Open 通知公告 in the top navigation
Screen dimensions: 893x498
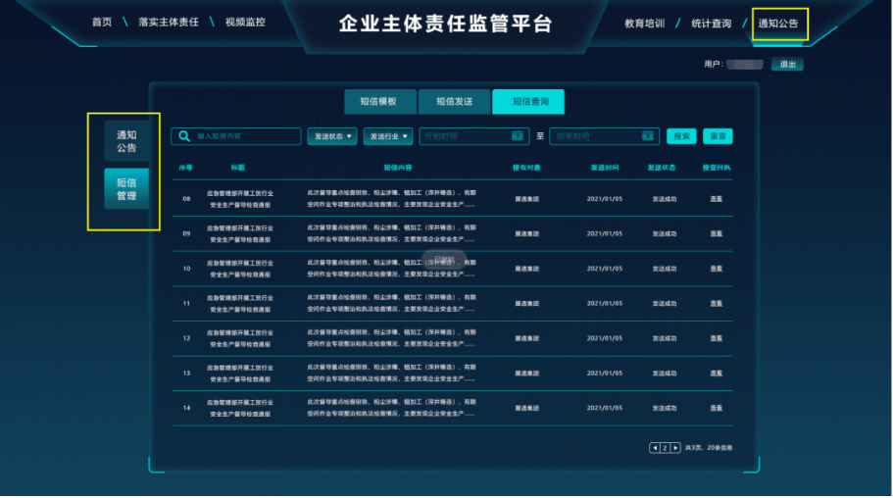coord(778,23)
